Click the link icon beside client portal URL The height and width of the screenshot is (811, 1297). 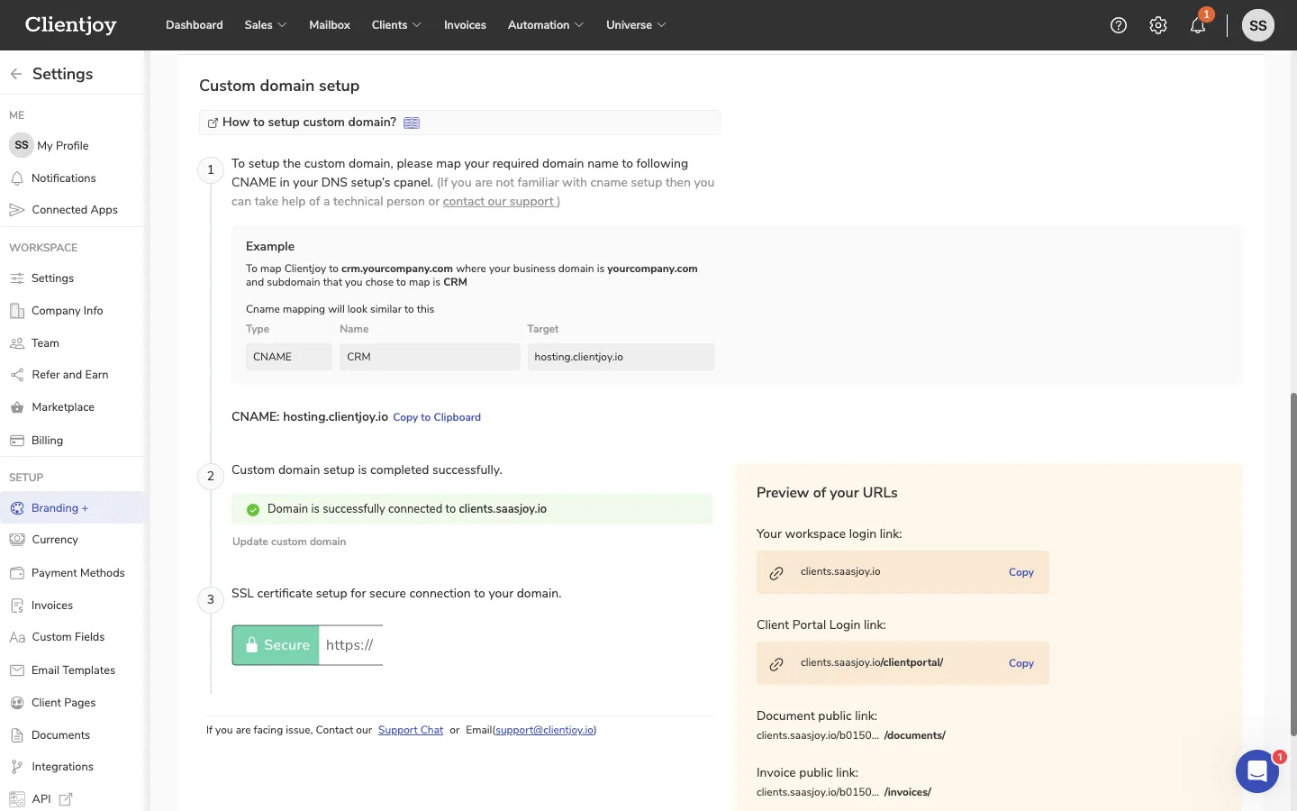(776, 664)
